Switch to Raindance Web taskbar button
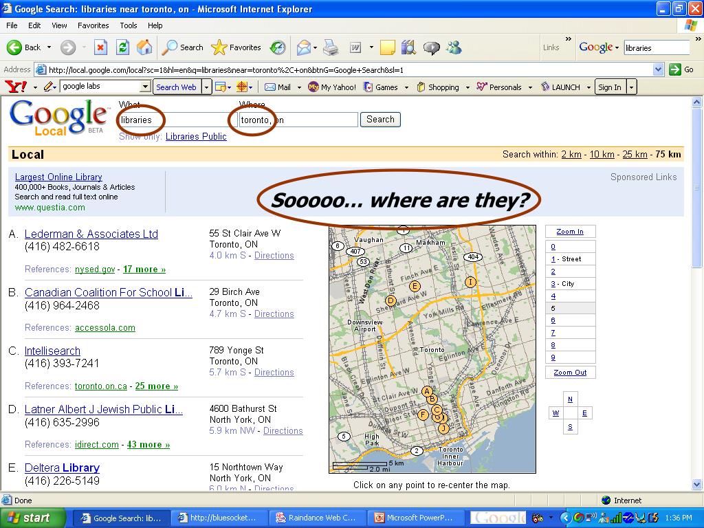This screenshot has width=704, height=528. click(316, 518)
